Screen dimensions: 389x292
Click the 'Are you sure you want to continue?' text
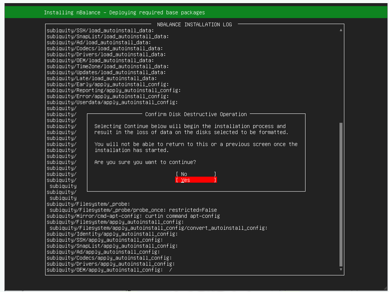click(x=145, y=162)
